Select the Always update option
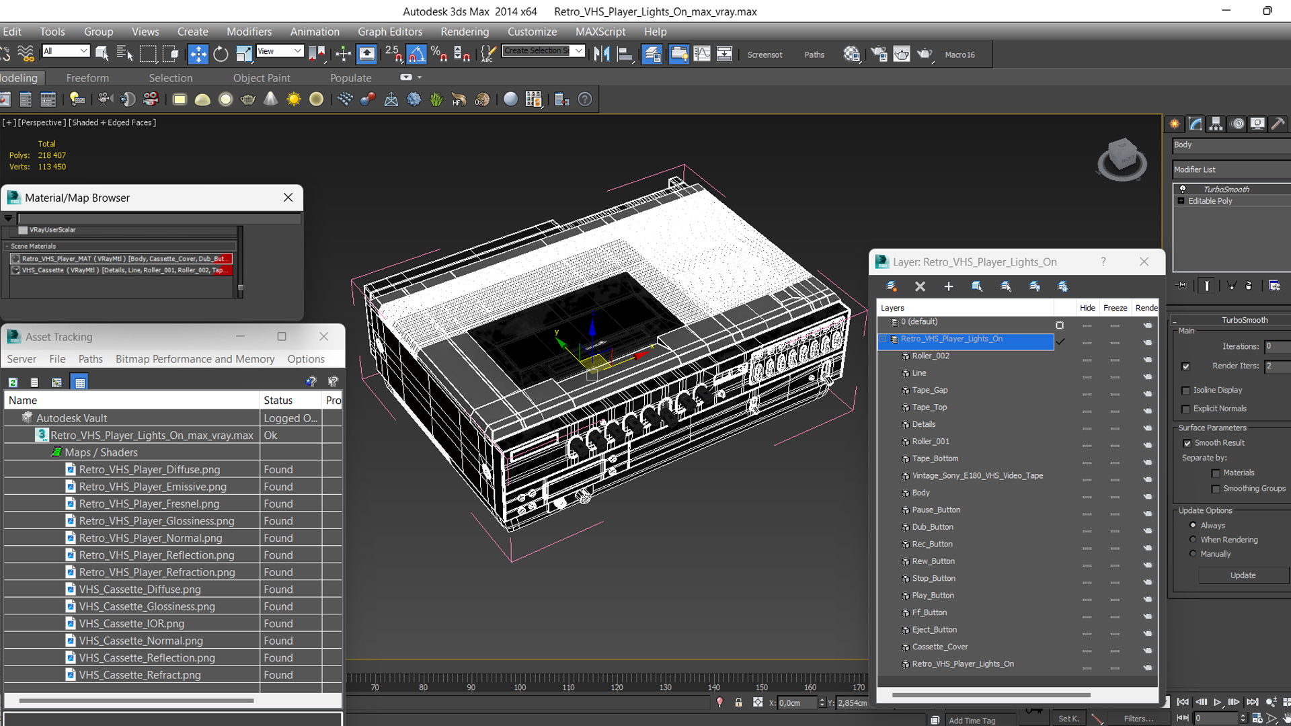 (x=1193, y=525)
